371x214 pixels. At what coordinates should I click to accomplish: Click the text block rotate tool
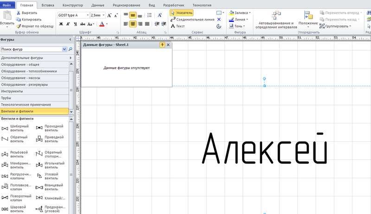click(x=219, y=26)
